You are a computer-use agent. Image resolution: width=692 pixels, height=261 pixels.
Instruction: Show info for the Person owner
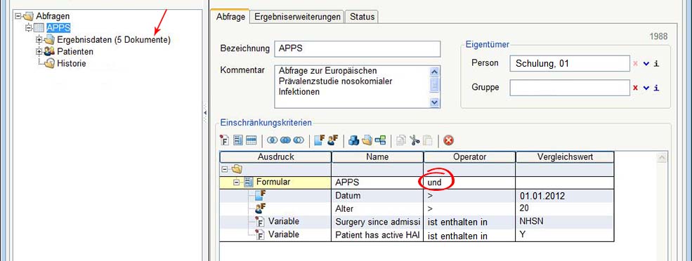click(657, 63)
